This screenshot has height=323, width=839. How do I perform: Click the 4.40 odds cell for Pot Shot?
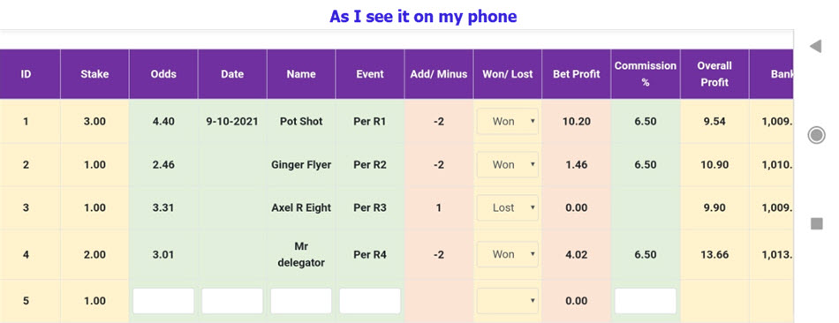(x=163, y=122)
